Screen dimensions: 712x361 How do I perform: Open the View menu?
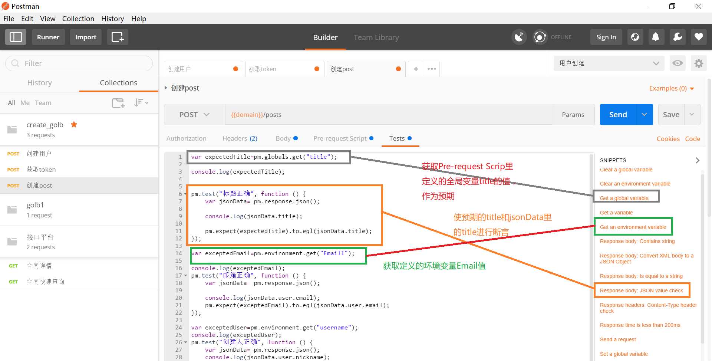47,19
